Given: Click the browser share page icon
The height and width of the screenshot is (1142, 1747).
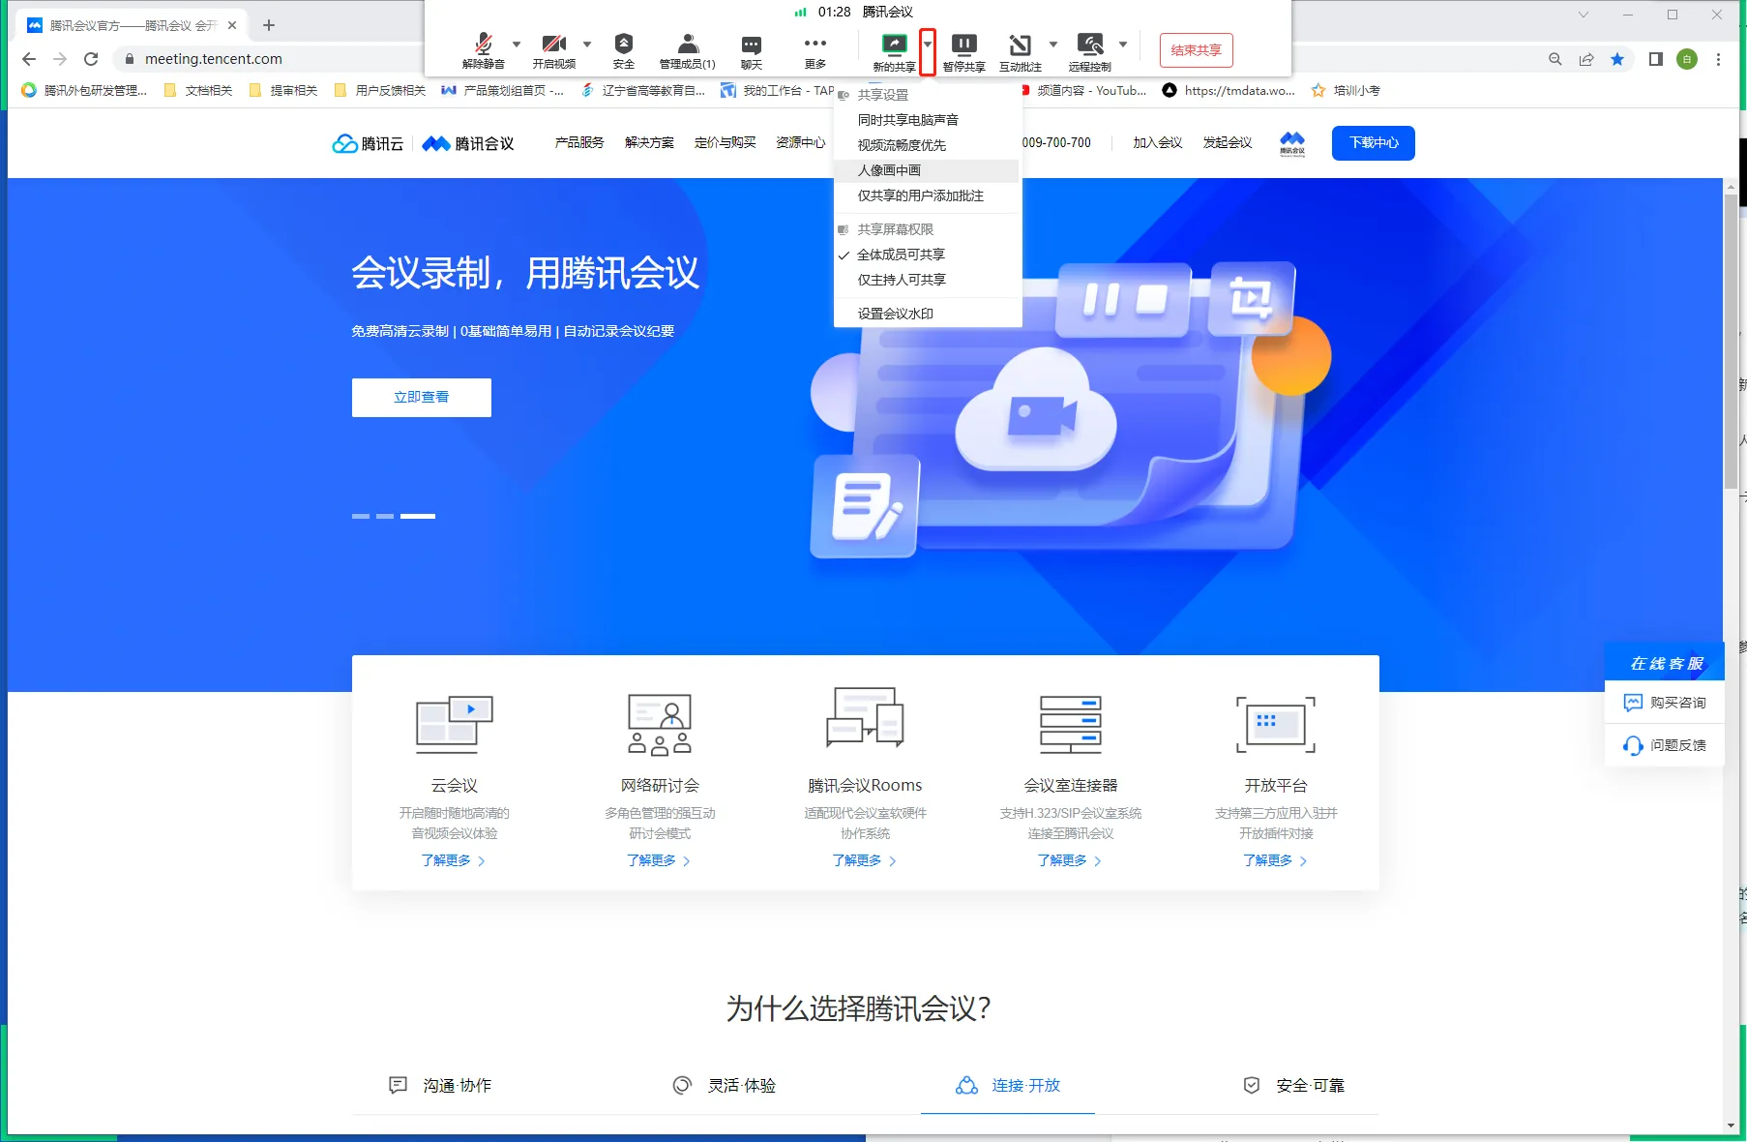Looking at the screenshot, I should 1586,59.
